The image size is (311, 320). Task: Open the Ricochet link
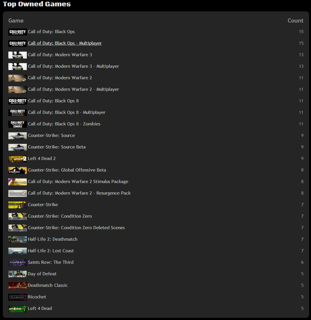tap(37, 297)
